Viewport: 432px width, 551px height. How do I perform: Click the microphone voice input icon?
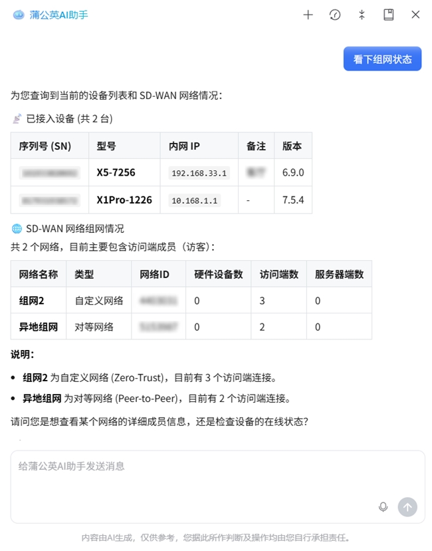(383, 506)
